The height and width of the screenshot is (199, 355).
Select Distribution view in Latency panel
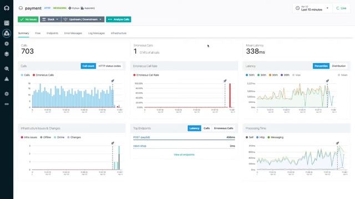pyautogui.click(x=339, y=66)
